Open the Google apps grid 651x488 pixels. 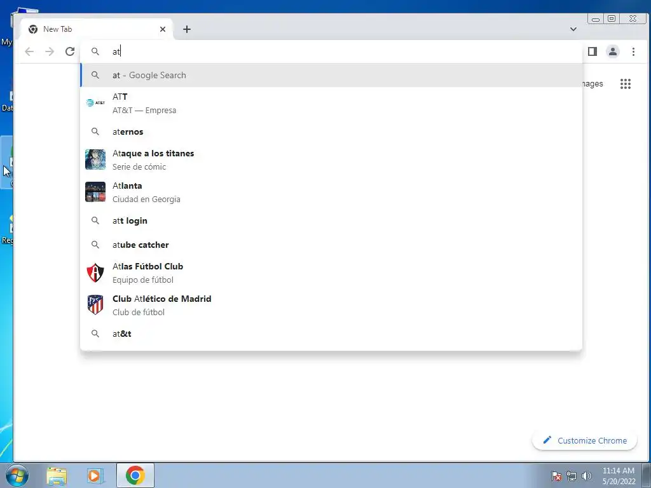(626, 84)
